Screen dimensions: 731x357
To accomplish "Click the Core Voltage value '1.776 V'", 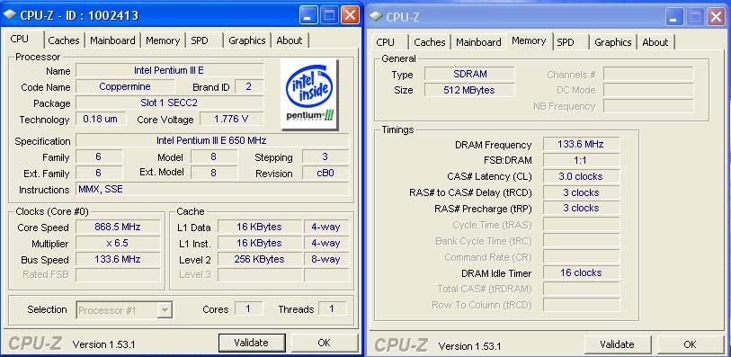I will (231, 119).
